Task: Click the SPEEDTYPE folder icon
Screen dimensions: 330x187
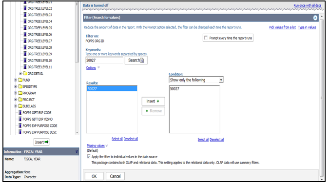Action: coord(20,86)
